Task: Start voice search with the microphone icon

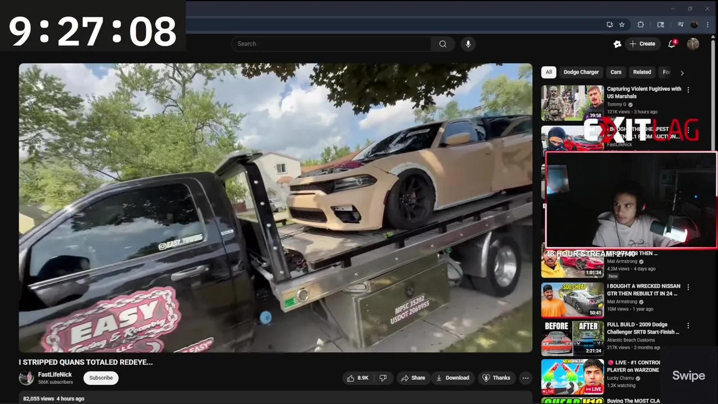Action: pyautogui.click(x=468, y=44)
